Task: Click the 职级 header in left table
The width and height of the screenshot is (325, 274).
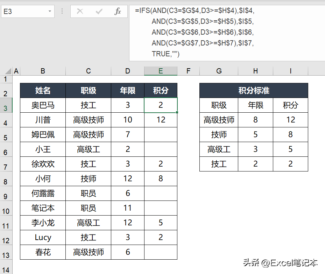Action: [x=88, y=91]
